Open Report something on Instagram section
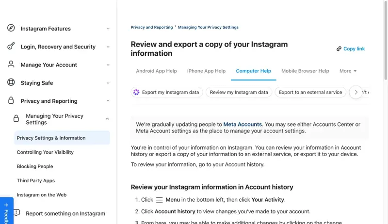Viewport: 388px width, 224px height. (x=65, y=213)
